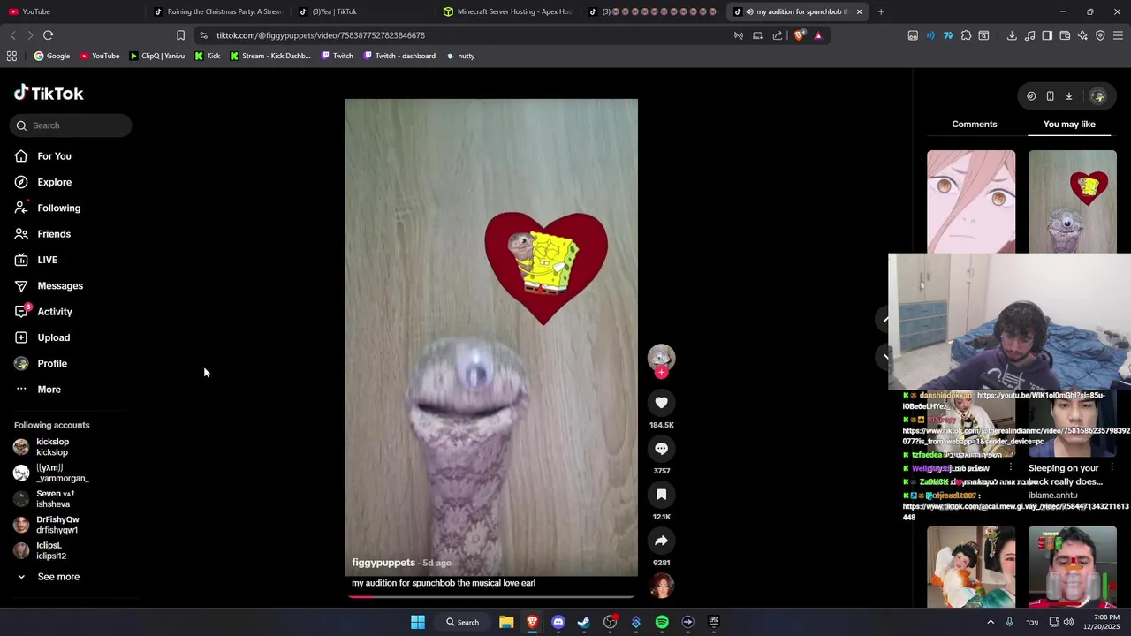Click figgypuppets username on video
This screenshot has width=1131, height=636.
pyautogui.click(x=383, y=563)
